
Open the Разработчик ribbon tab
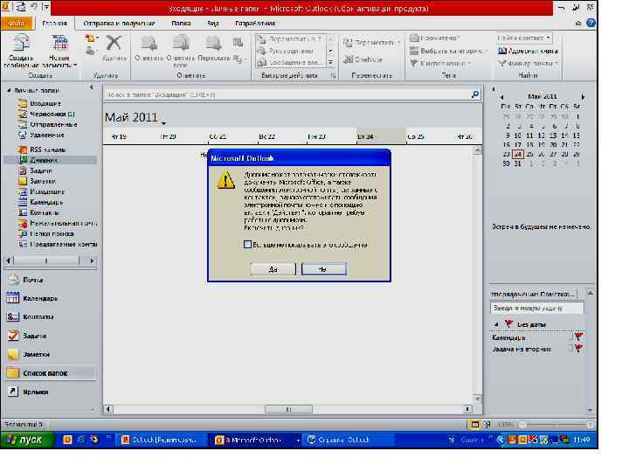pyautogui.click(x=255, y=24)
